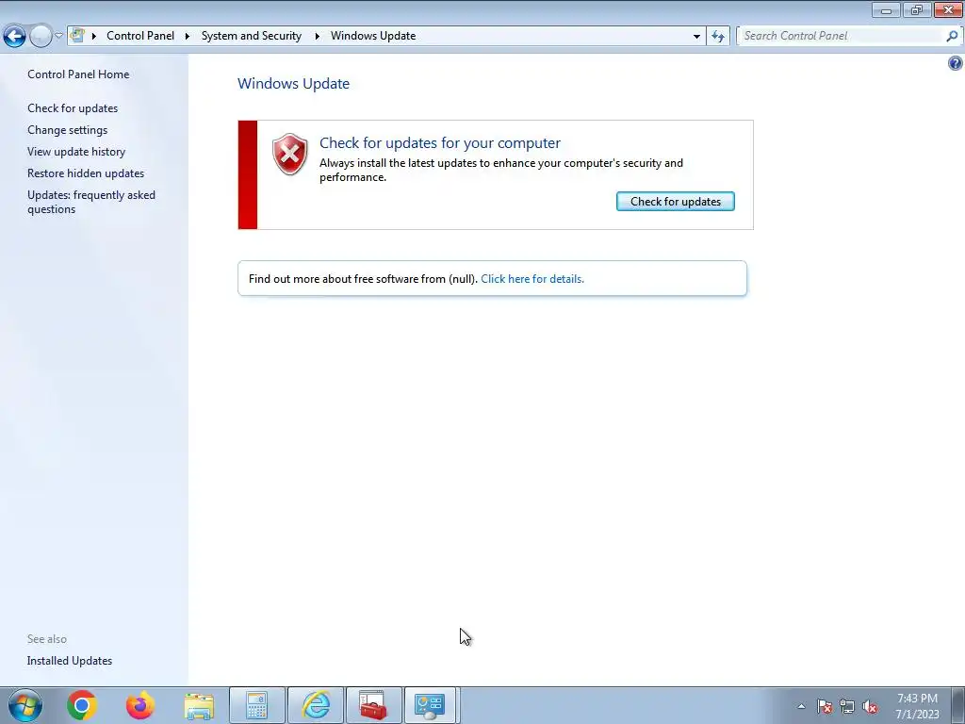Open Action Center flag tray icon
This screenshot has height=724, width=965.
[825, 706]
